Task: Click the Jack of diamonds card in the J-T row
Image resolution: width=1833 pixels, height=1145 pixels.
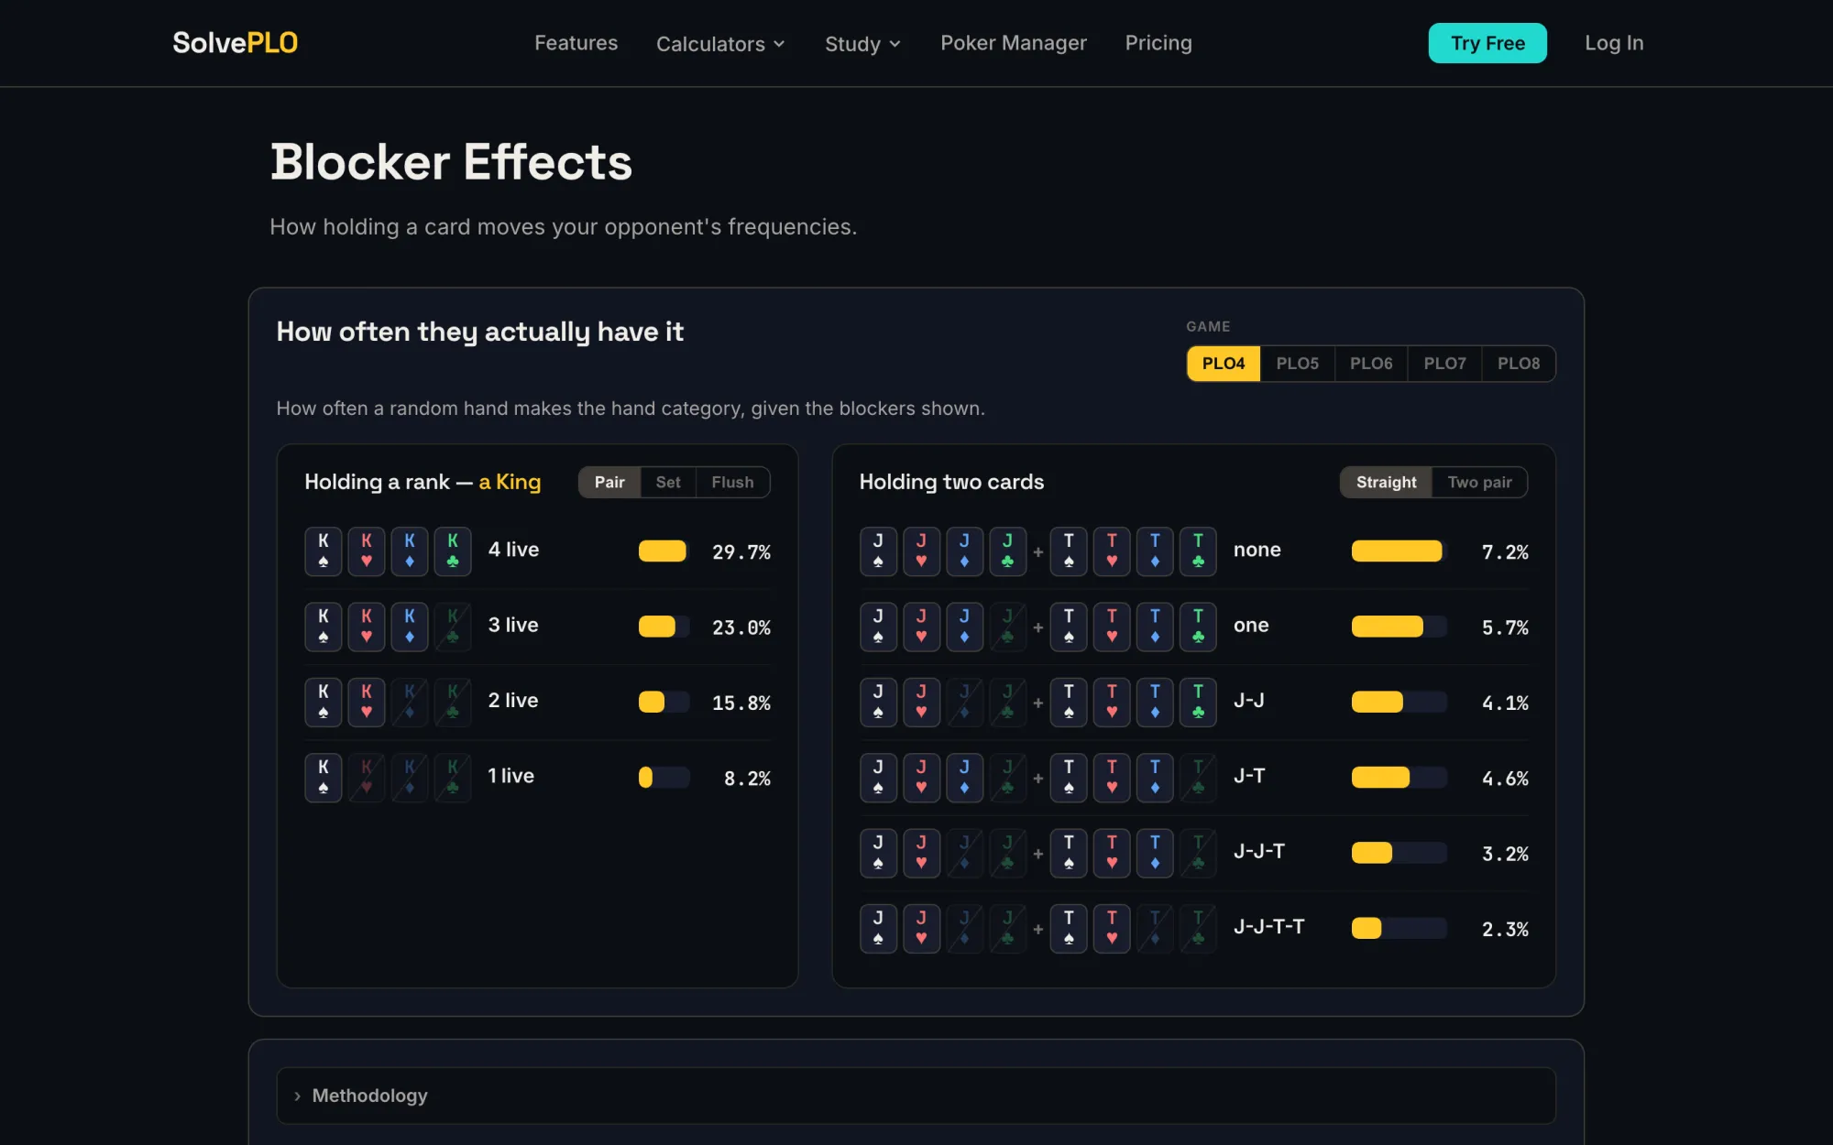Action: [964, 777]
